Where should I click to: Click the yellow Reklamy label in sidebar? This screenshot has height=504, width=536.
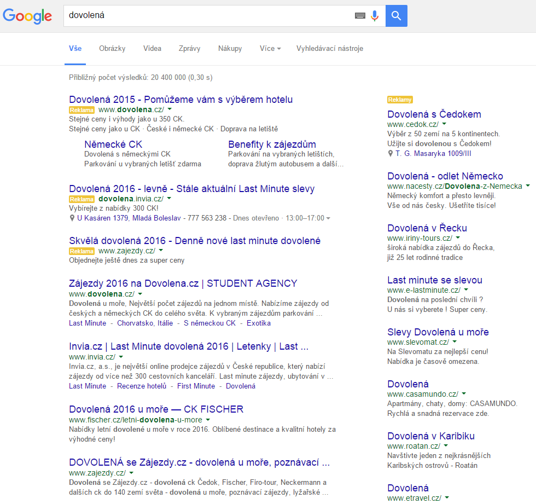tap(400, 100)
